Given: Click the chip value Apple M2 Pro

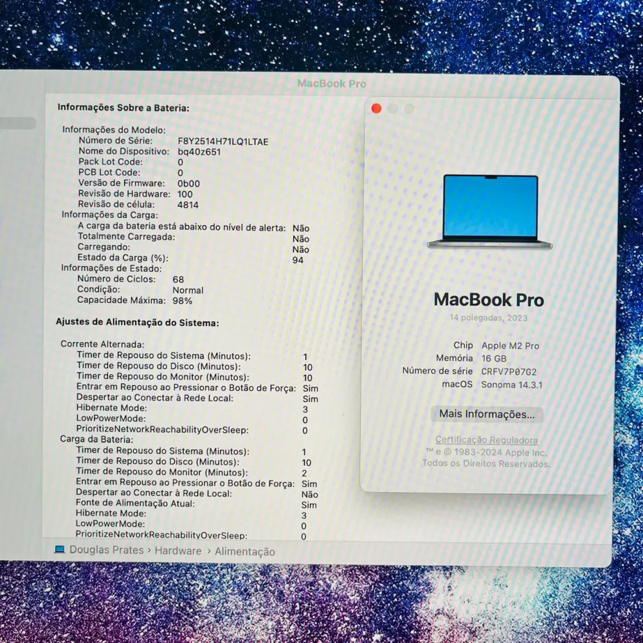Looking at the screenshot, I should (x=511, y=346).
